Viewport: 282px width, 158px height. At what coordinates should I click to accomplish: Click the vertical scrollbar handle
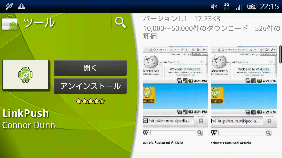[x=280, y=54]
